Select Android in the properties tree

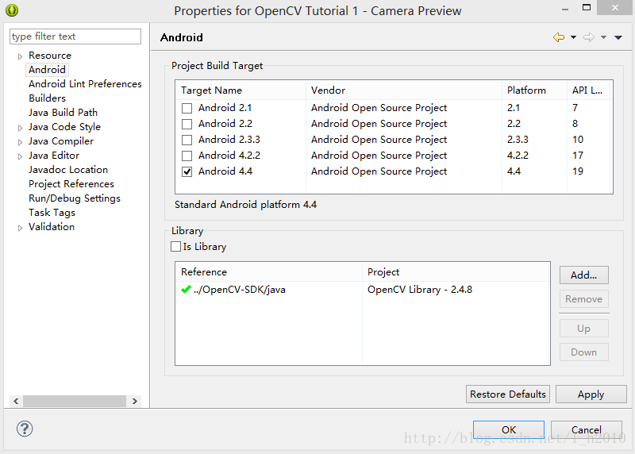pyautogui.click(x=47, y=70)
